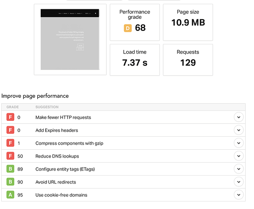
Task: Click score 1 in the gzip row
Action: click(x=19, y=143)
